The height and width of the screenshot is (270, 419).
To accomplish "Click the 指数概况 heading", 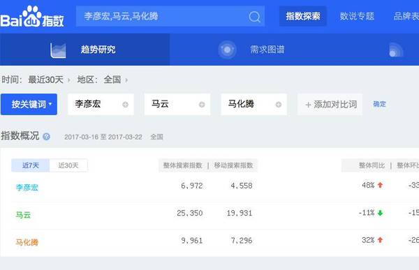I will [20, 136].
